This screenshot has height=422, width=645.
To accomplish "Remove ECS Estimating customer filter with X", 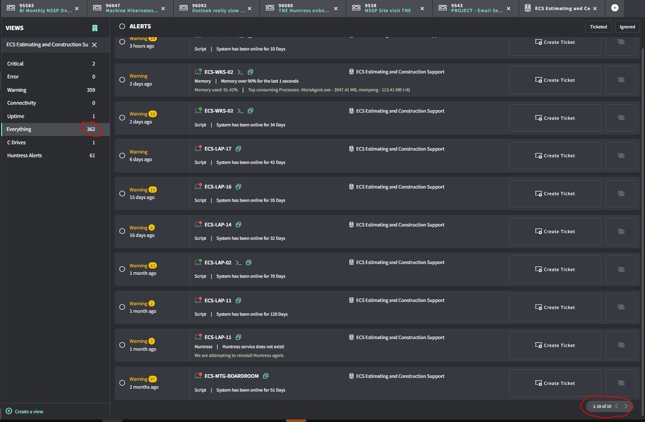I will [95, 45].
